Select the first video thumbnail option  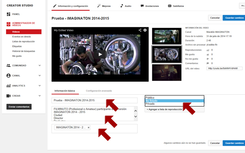[x=167, y=36]
